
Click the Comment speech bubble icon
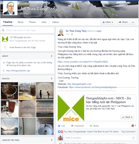(72, 126)
